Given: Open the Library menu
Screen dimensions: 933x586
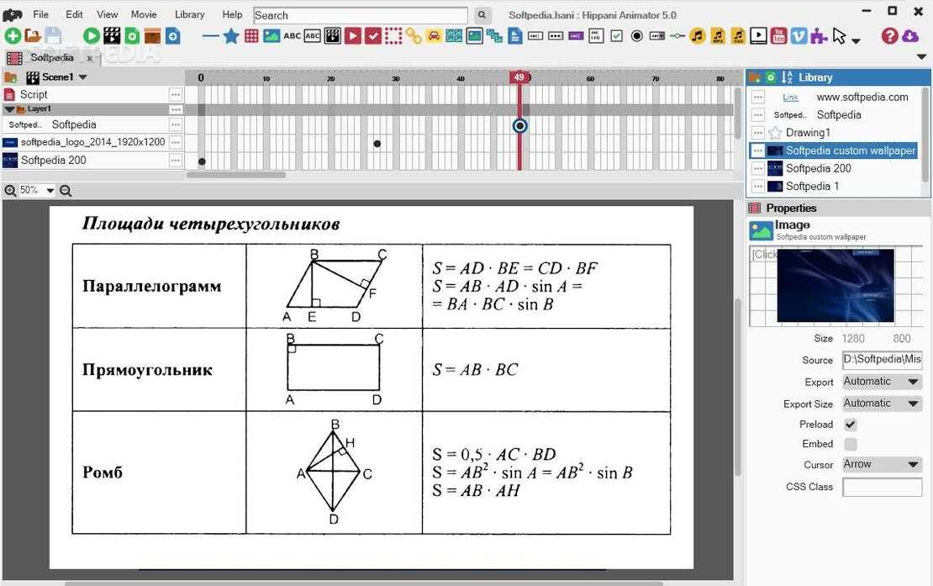Looking at the screenshot, I should 189,14.
